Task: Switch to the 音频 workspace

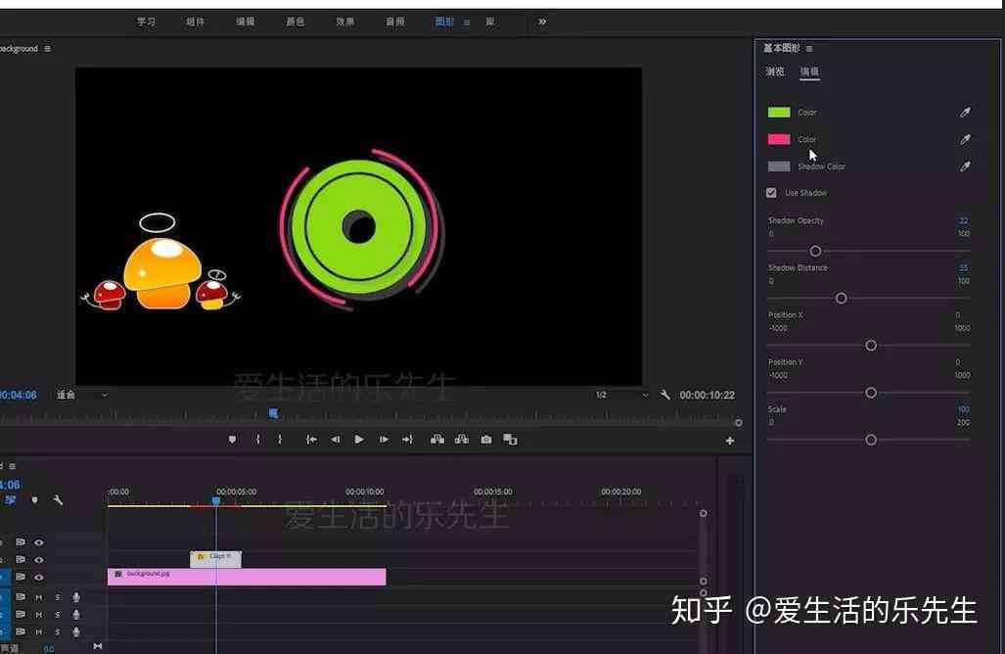Action: (394, 22)
